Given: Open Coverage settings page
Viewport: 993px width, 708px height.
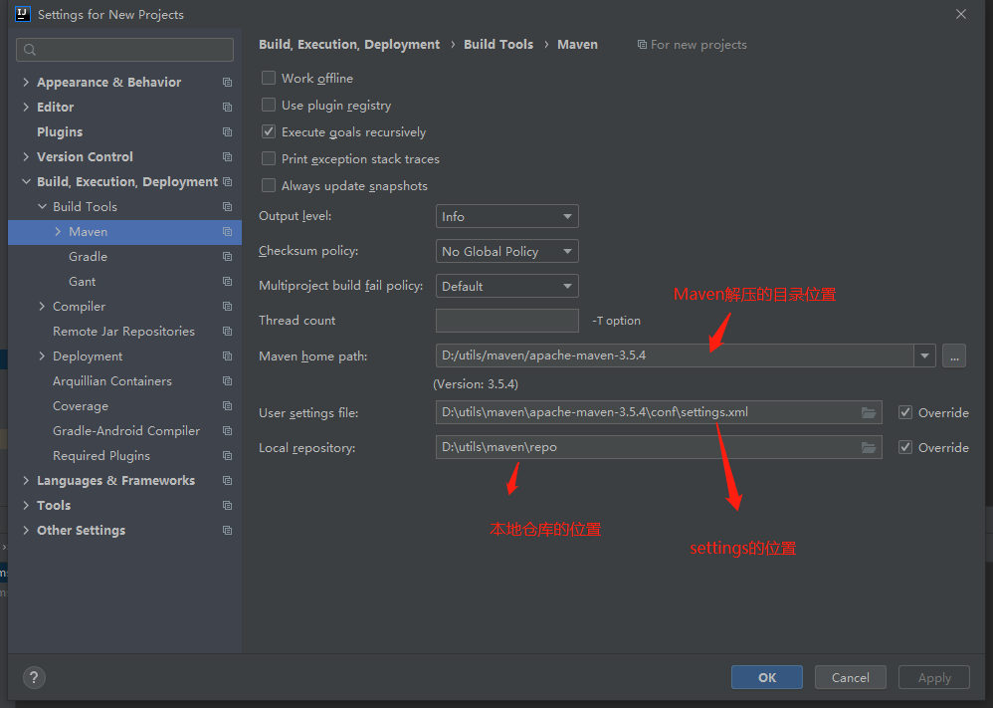Looking at the screenshot, I should pos(81,405).
